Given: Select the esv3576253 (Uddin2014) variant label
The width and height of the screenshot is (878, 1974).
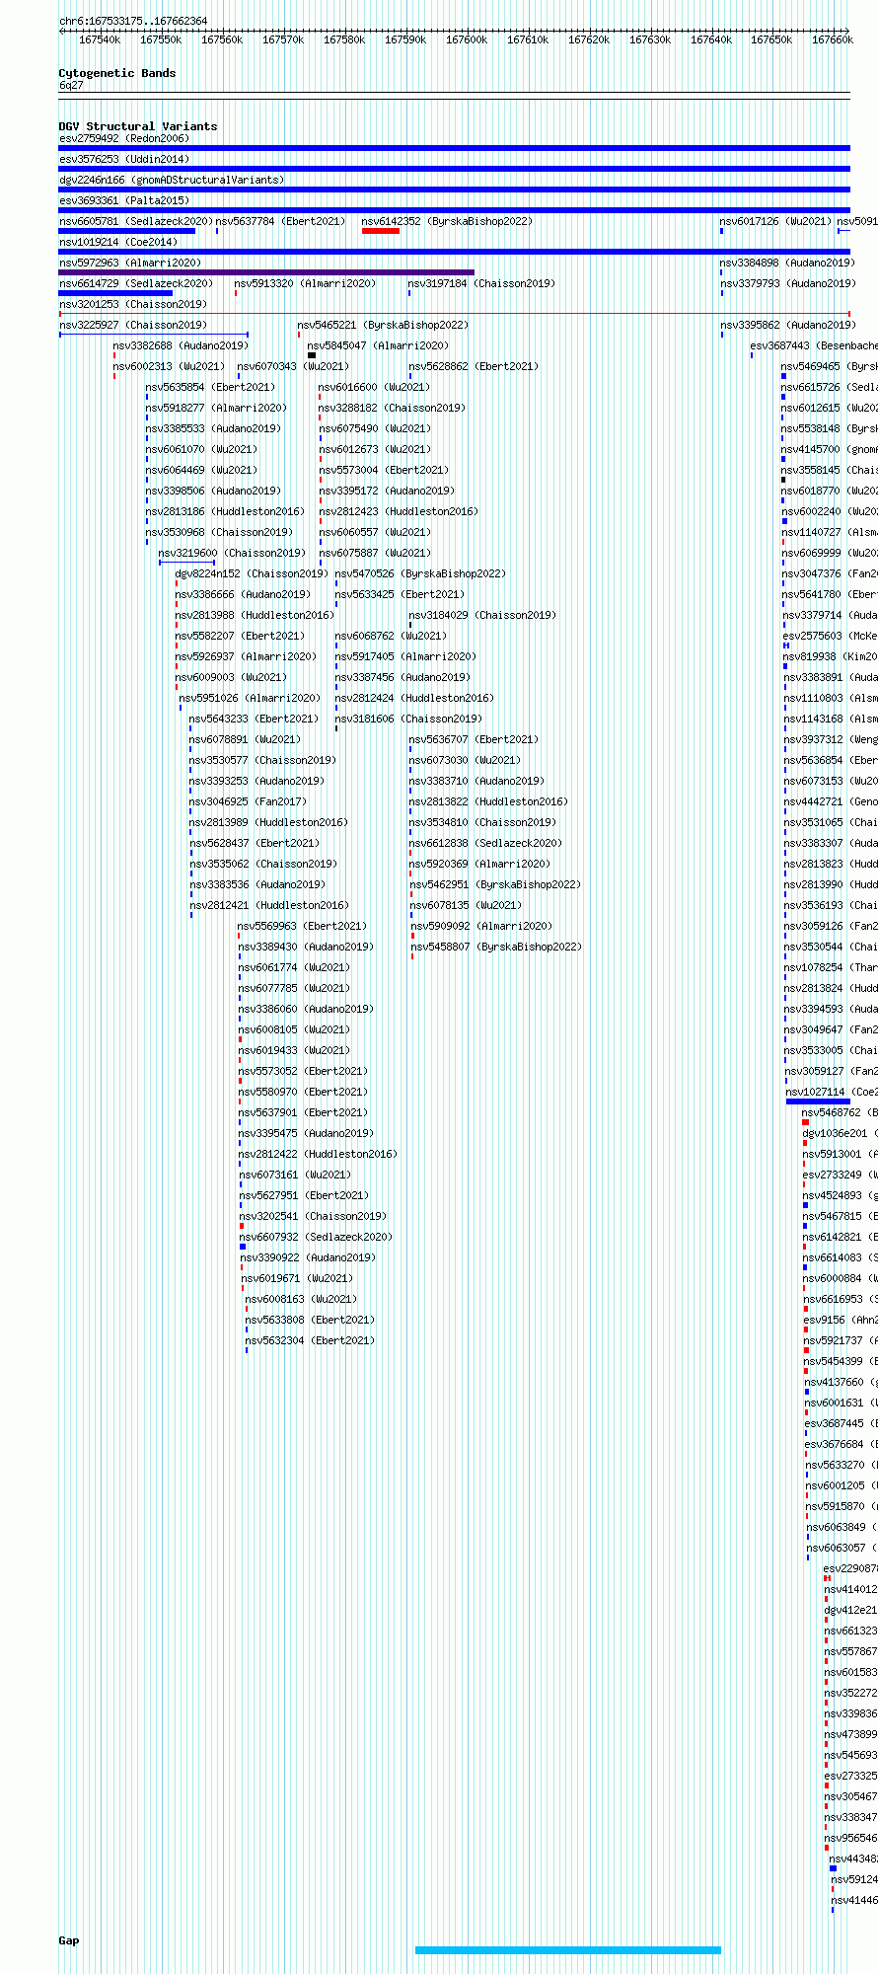Looking at the screenshot, I should point(124,159).
